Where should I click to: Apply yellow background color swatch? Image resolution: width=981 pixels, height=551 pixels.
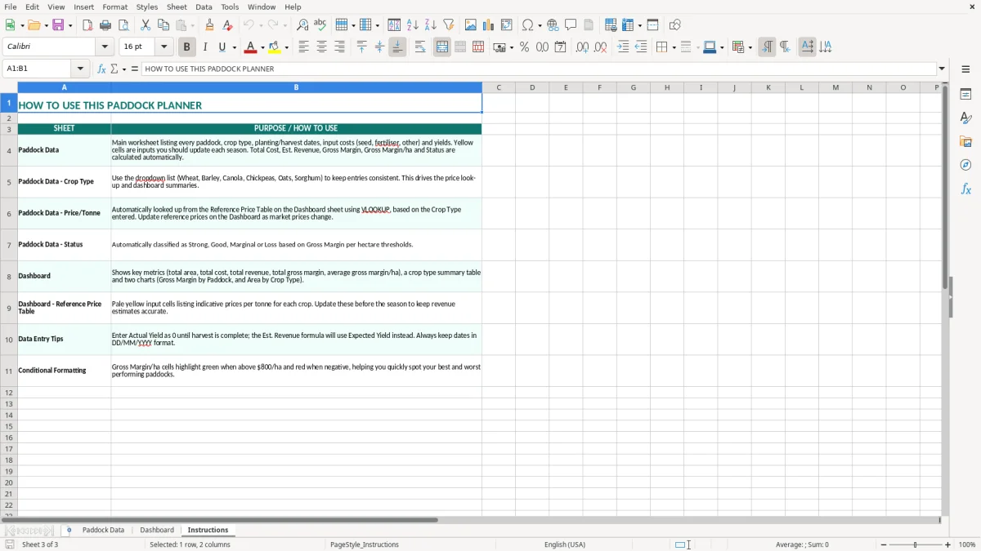pos(274,47)
